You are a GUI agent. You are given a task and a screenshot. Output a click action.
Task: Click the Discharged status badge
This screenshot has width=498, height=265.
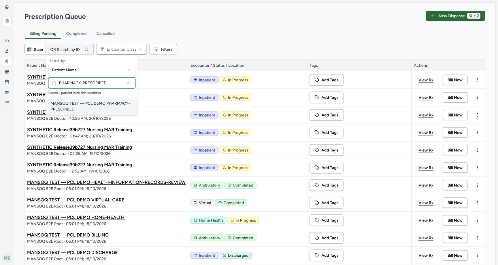coord(235,256)
